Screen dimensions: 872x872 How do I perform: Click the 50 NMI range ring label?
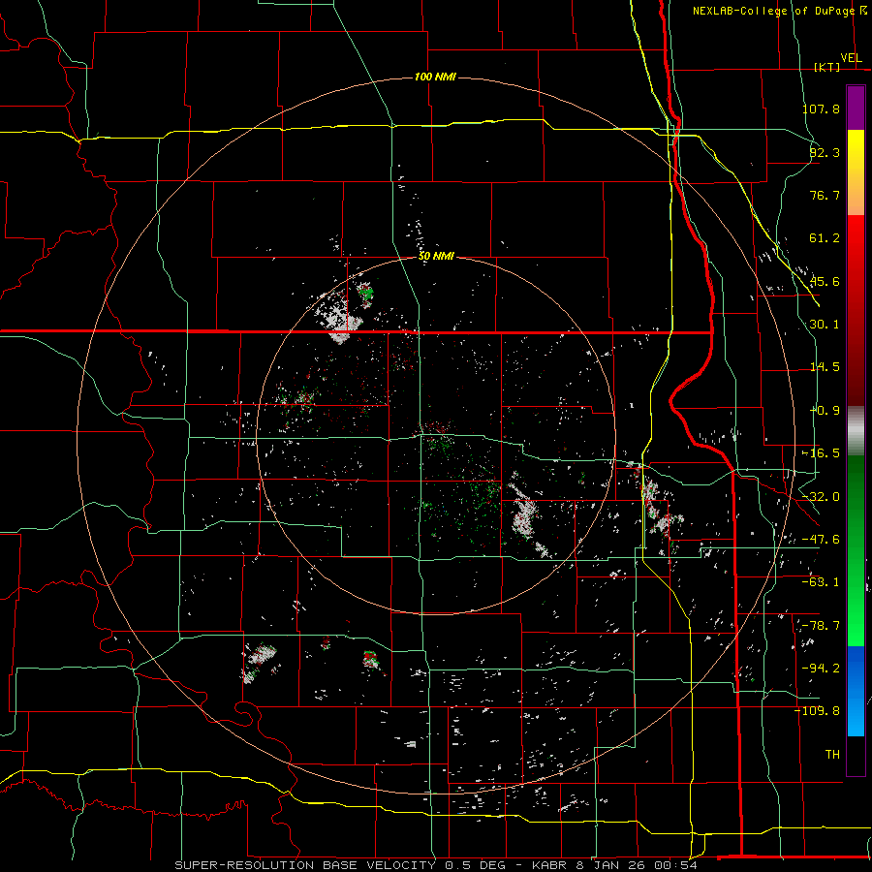pyautogui.click(x=436, y=257)
